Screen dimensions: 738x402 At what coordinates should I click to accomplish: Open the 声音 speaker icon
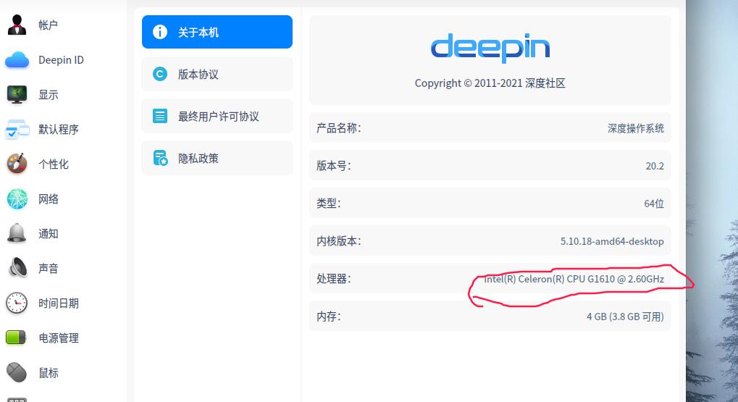point(18,268)
